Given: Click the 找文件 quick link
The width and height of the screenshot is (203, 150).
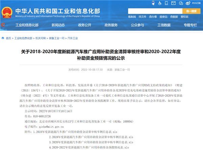Looking at the screenshot, I should pyautogui.click(x=142, y=17).
